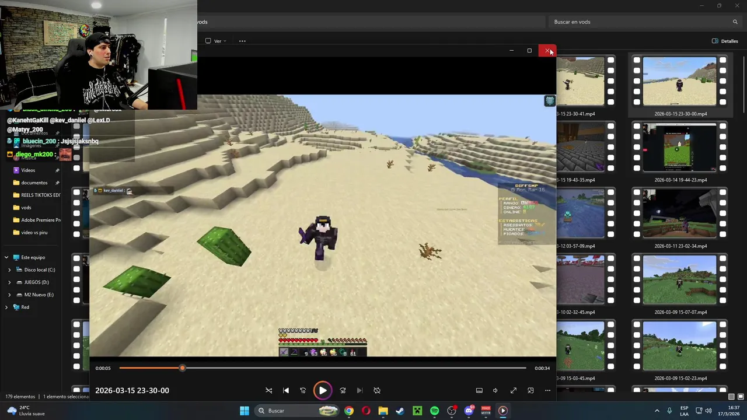Open more options in media player controls
This screenshot has height=420, width=747.
pos(547,390)
